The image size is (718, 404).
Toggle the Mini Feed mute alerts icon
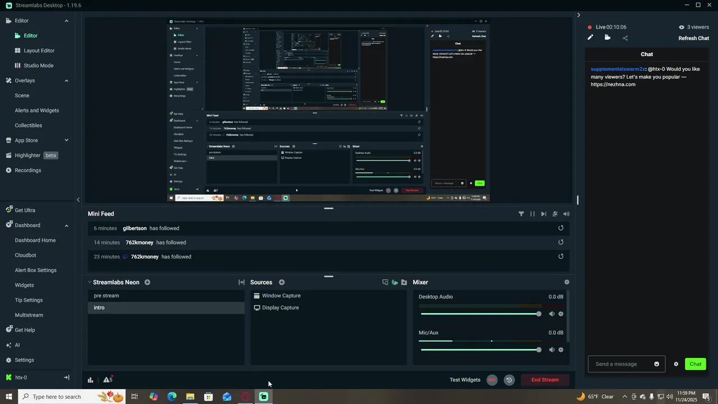555,214
